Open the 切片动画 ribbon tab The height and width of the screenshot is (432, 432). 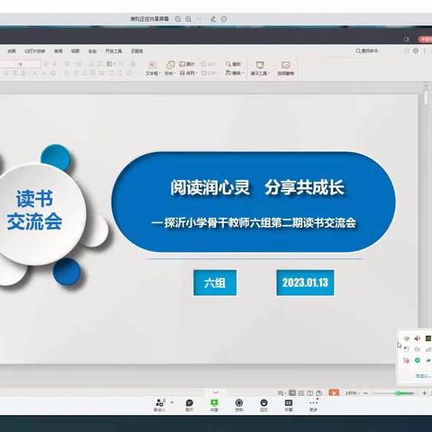(x=35, y=51)
